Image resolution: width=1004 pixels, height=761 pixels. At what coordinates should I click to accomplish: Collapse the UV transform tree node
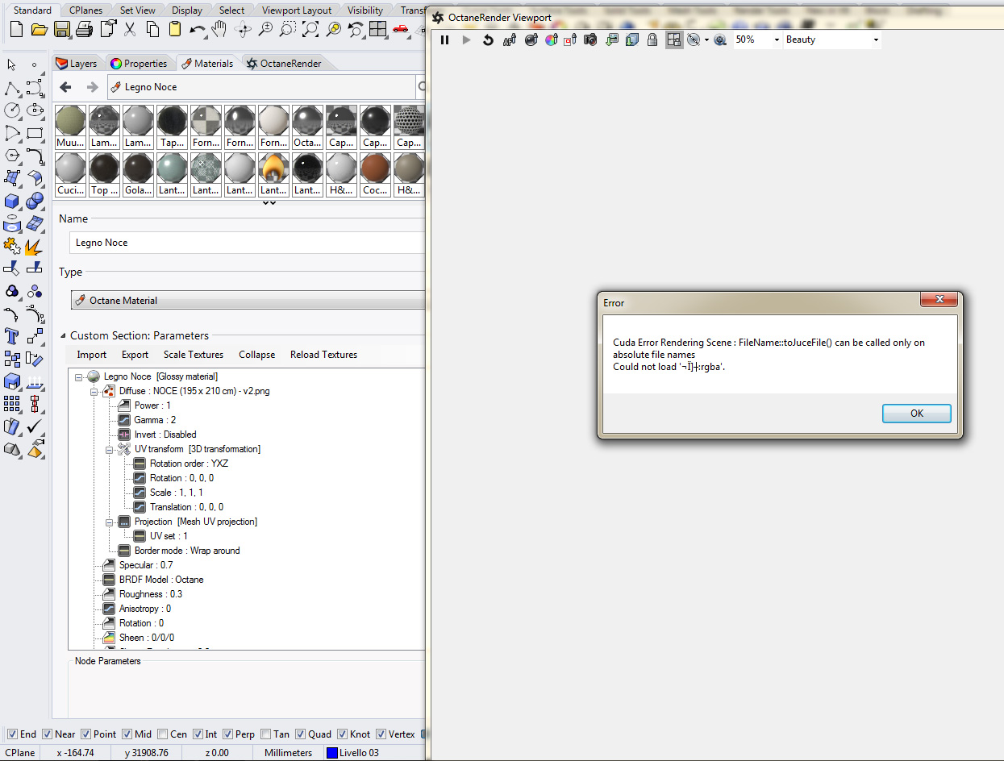109,449
